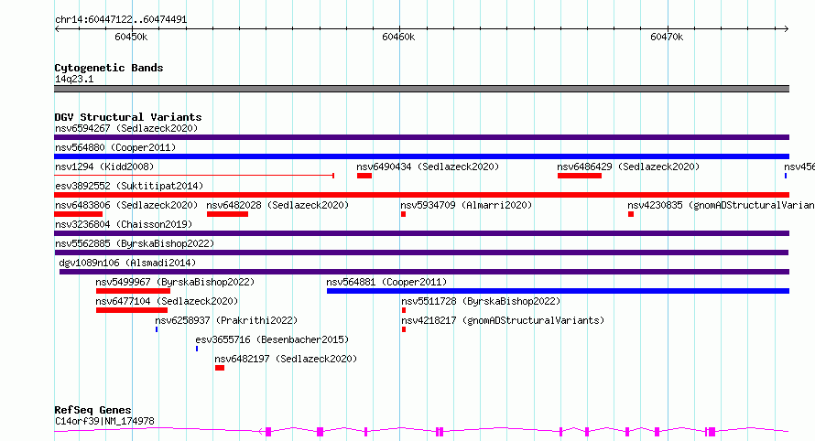Click the red esv3892552 variant bar

click(421, 195)
